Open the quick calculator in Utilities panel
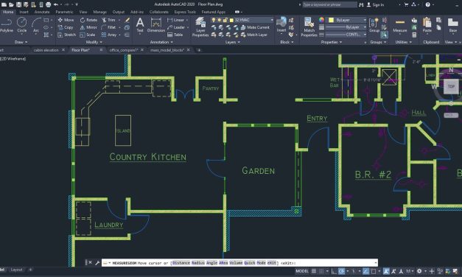 pyautogui.click(x=414, y=35)
